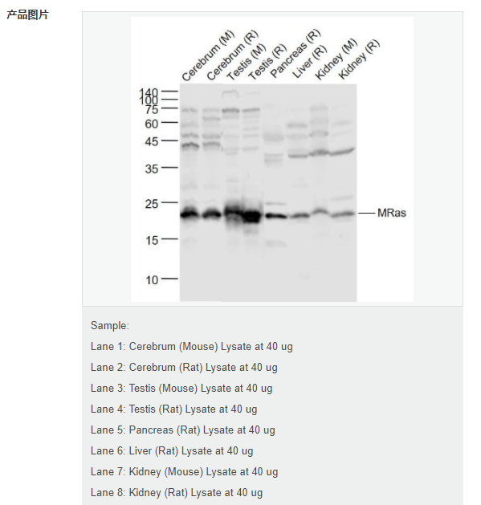Select the Kidney (R) lane label
481x505 pixels.
pos(359,59)
